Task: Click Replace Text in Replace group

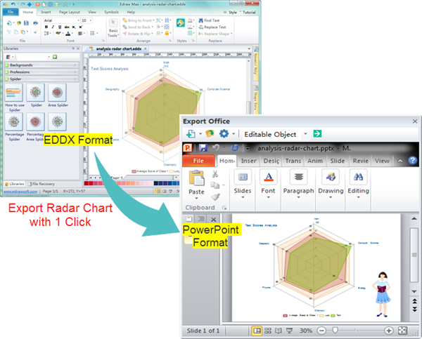Action: pyautogui.click(x=212, y=27)
